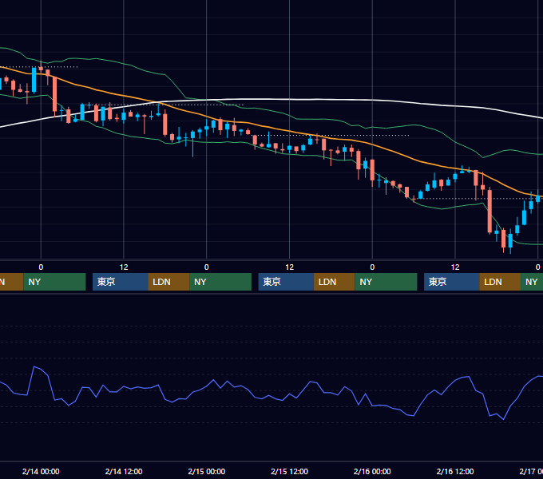Select the NY session block spanning 2/14 00:00
This screenshot has height=479, width=543.
pyautogui.click(x=54, y=282)
